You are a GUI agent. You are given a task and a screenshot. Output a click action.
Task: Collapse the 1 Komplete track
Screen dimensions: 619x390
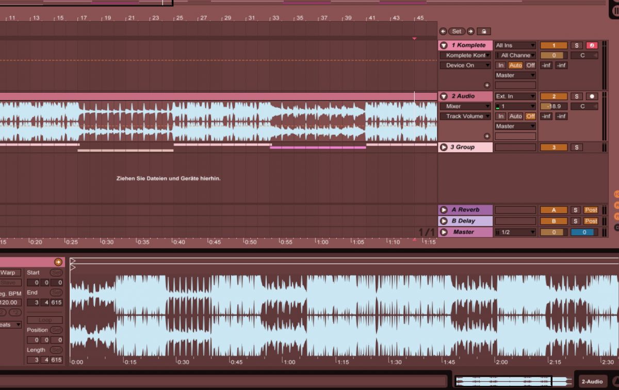(x=443, y=45)
